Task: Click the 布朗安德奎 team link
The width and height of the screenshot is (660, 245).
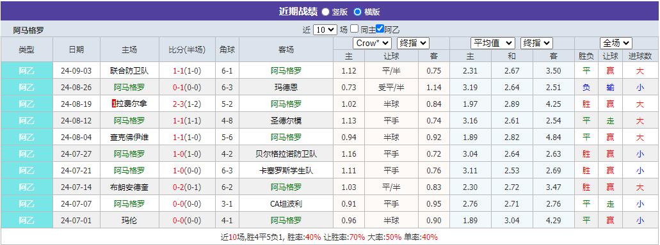Action: [x=129, y=187]
